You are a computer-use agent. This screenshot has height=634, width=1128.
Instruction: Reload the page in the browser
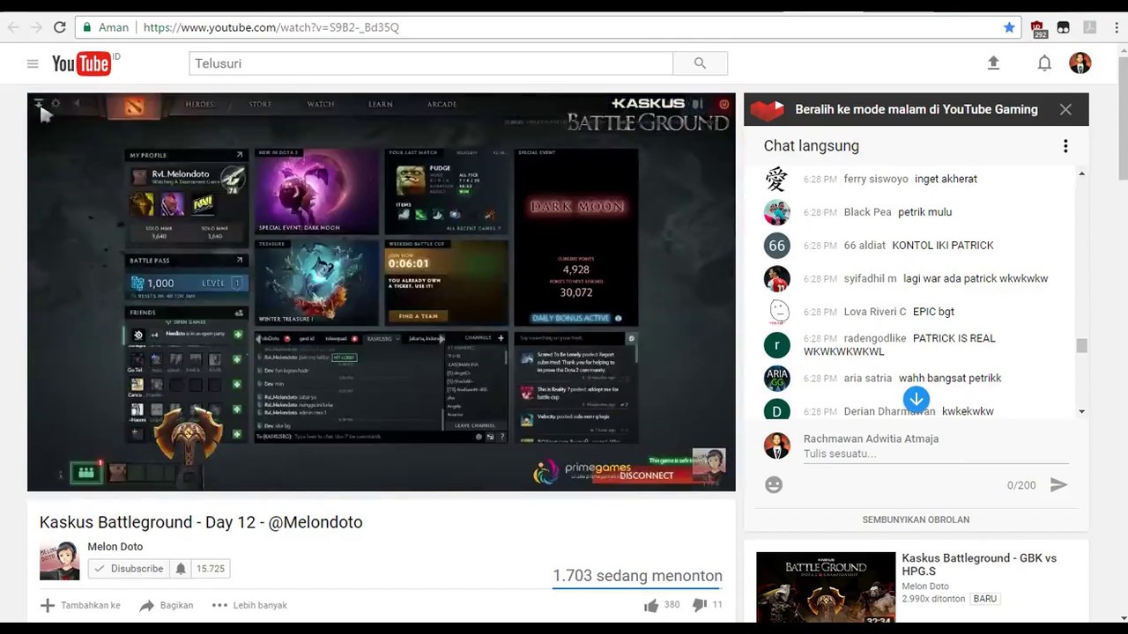[x=60, y=27]
